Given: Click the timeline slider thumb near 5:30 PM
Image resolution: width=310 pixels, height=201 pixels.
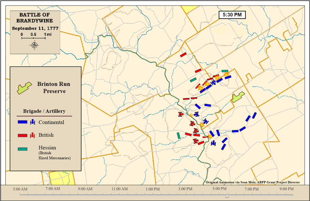Looking at the screenshot, I should pos(227,196).
